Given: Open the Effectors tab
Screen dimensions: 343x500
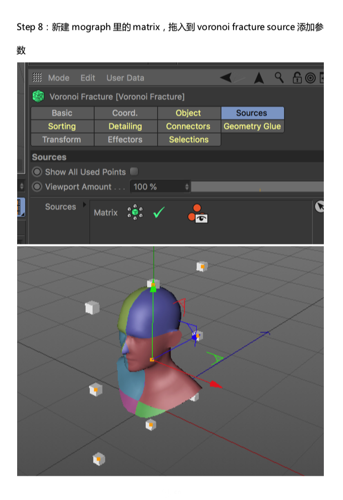Looking at the screenshot, I should point(126,140).
